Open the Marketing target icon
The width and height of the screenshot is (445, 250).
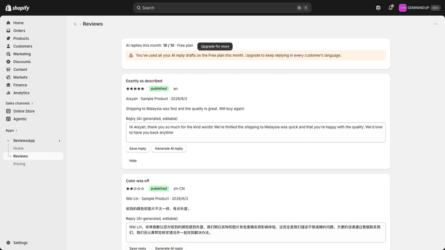(x=8, y=54)
